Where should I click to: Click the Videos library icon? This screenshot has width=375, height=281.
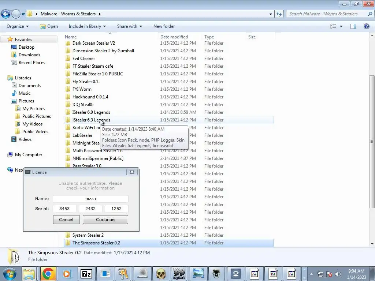coord(14,139)
